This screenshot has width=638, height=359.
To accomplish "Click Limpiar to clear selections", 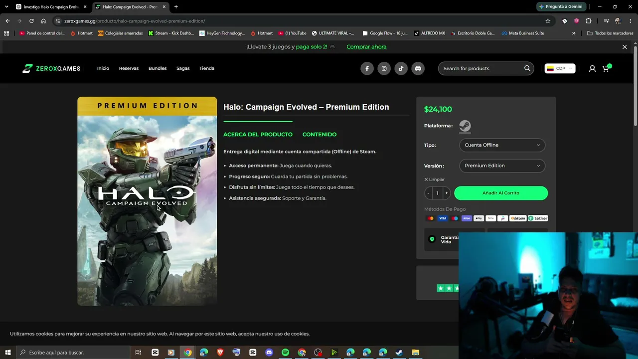I will click(x=434, y=179).
